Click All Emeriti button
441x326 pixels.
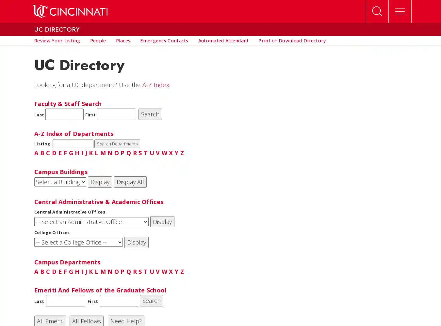tap(50, 321)
